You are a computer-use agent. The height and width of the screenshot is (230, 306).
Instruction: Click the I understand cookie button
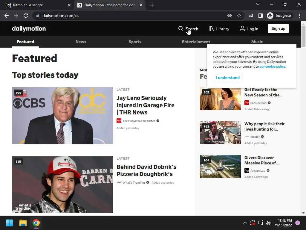[228, 78]
